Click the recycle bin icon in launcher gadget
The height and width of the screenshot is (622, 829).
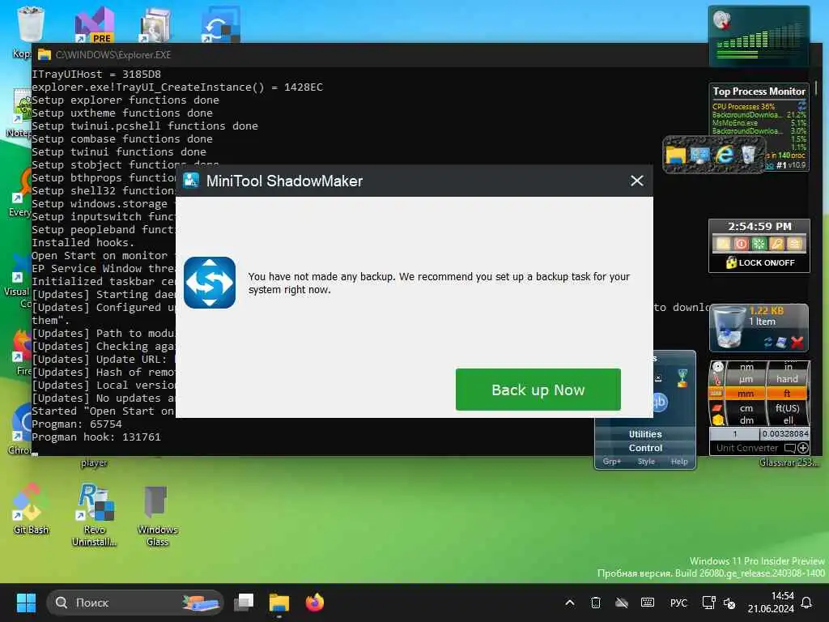click(748, 155)
